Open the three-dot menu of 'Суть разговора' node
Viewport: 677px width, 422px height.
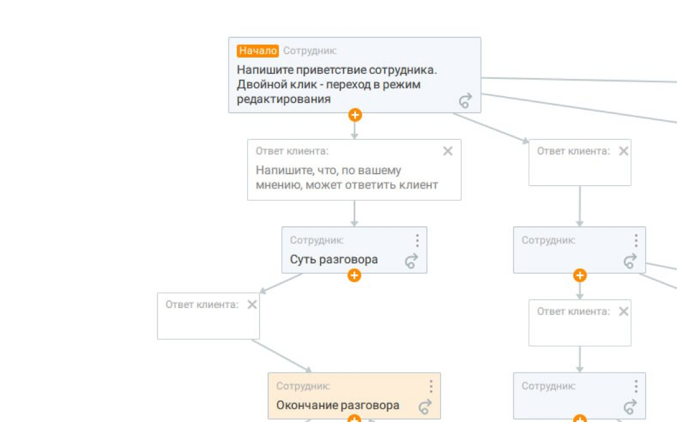coord(417,241)
